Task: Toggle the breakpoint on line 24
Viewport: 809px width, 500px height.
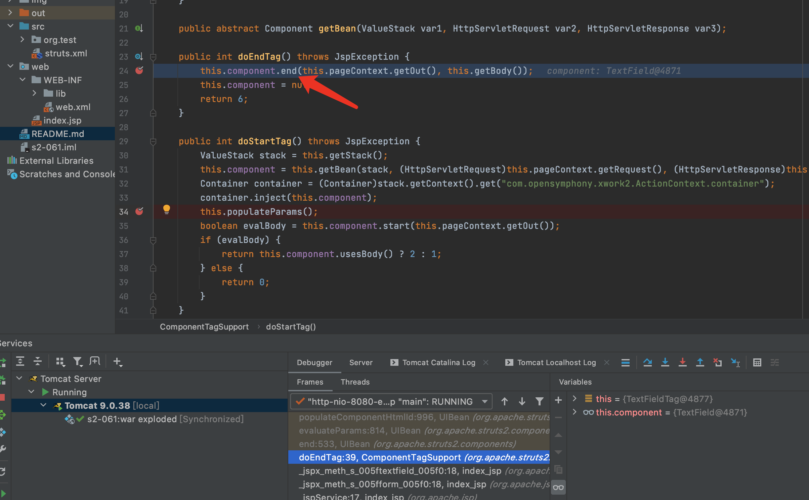Action: pos(139,70)
